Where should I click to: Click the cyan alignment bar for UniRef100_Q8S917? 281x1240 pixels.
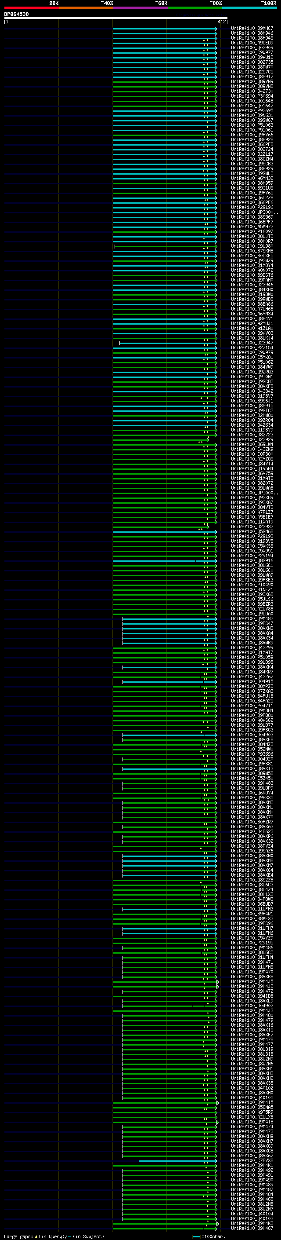coord(165,77)
